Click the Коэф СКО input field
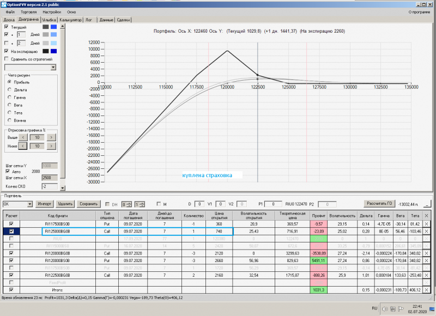This screenshot has width=436, height=316. tap(50, 186)
